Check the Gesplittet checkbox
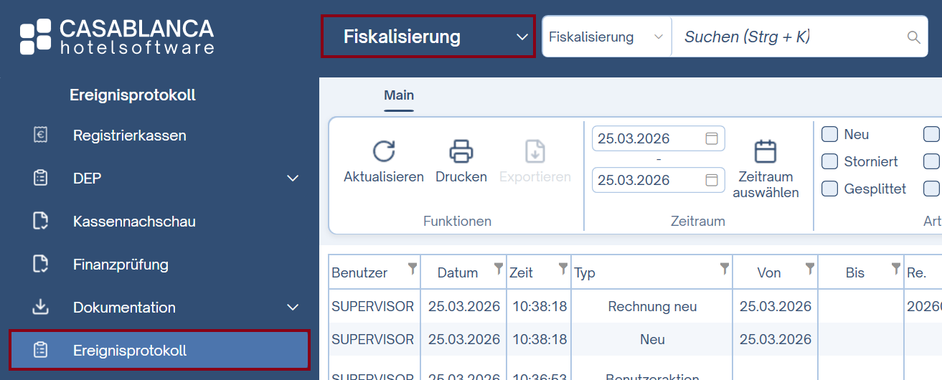The image size is (942, 380). tap(829, 189)
